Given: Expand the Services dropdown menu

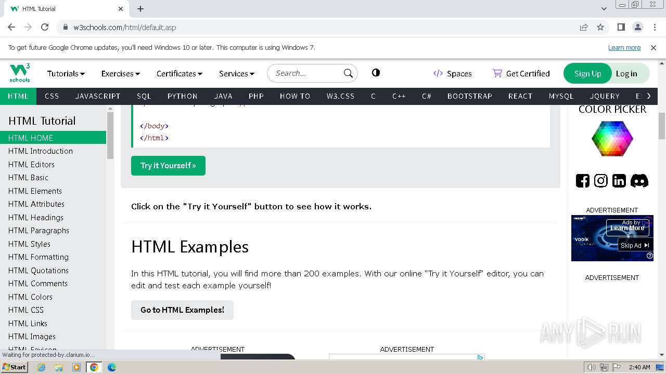Looking at the screenshot, I should [x=237, y=73].
